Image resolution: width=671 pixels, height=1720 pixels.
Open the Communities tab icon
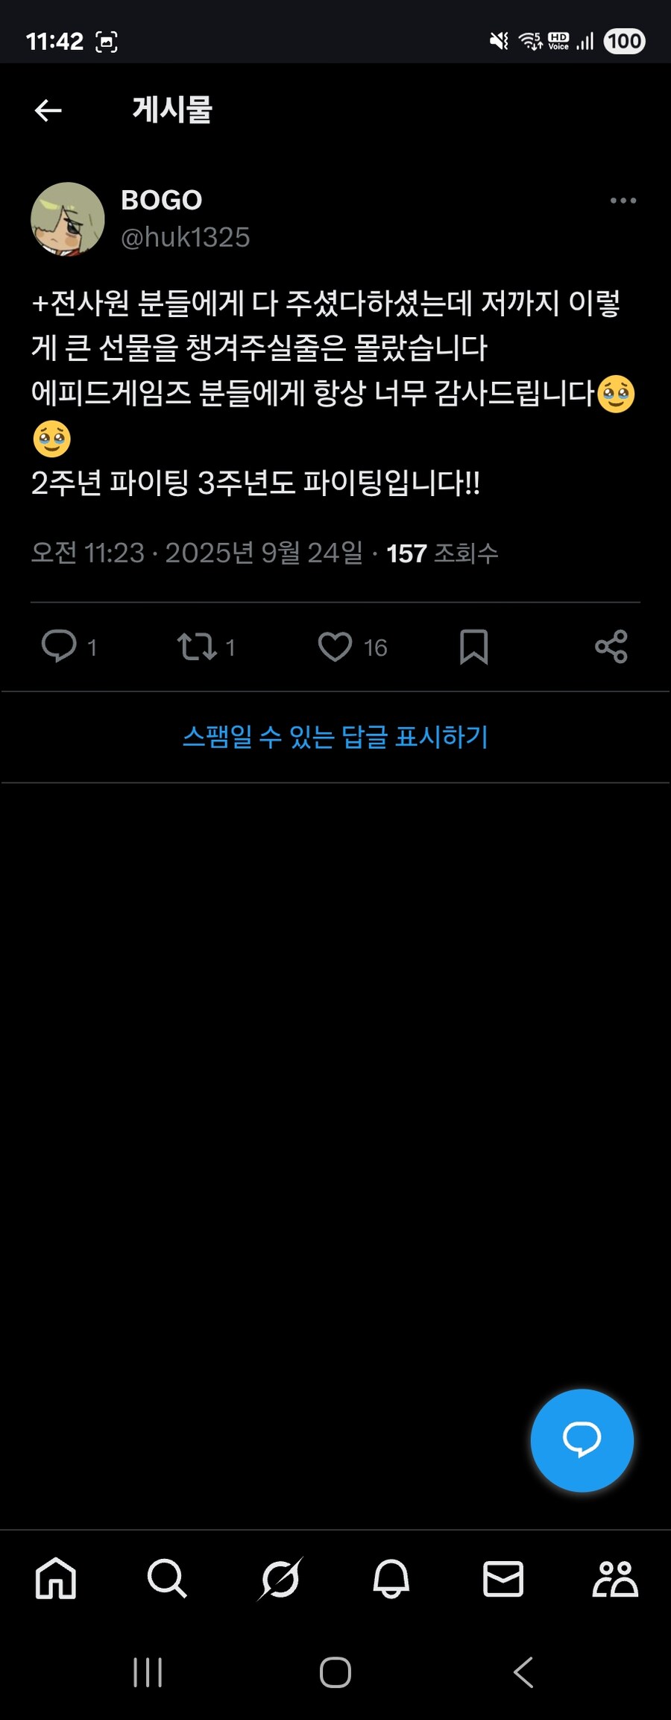pos(615,1579)
